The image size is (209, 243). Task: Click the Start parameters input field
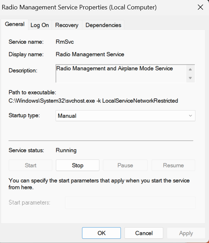pos(130,203)
